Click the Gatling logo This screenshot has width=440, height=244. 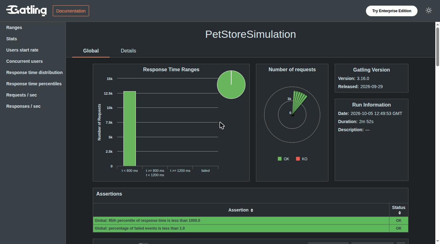[27, 11]
